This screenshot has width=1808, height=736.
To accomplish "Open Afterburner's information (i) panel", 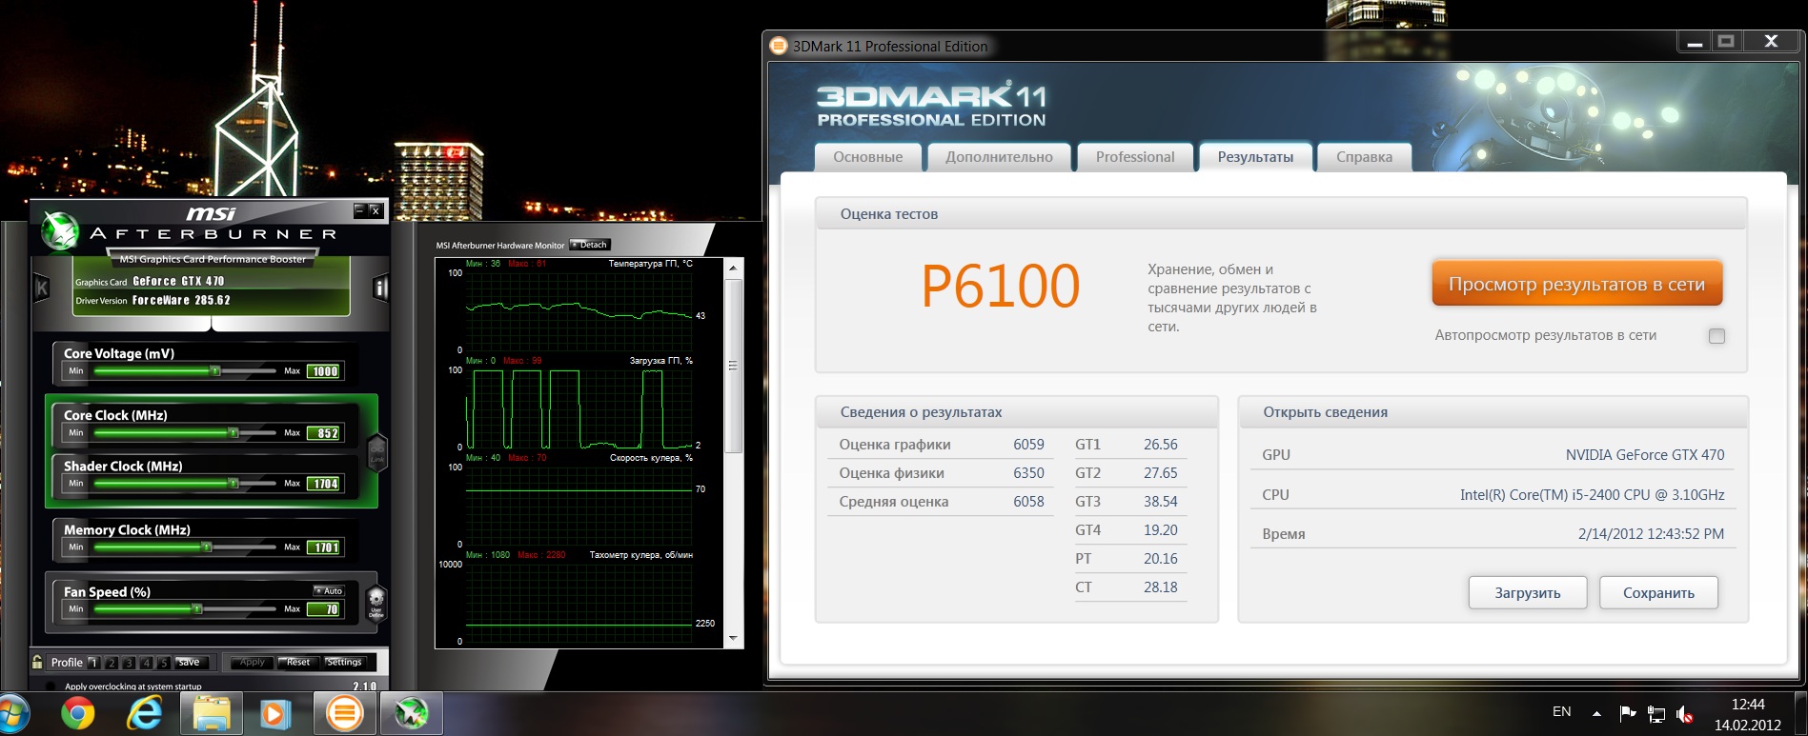I will click(x=380, y=288).
